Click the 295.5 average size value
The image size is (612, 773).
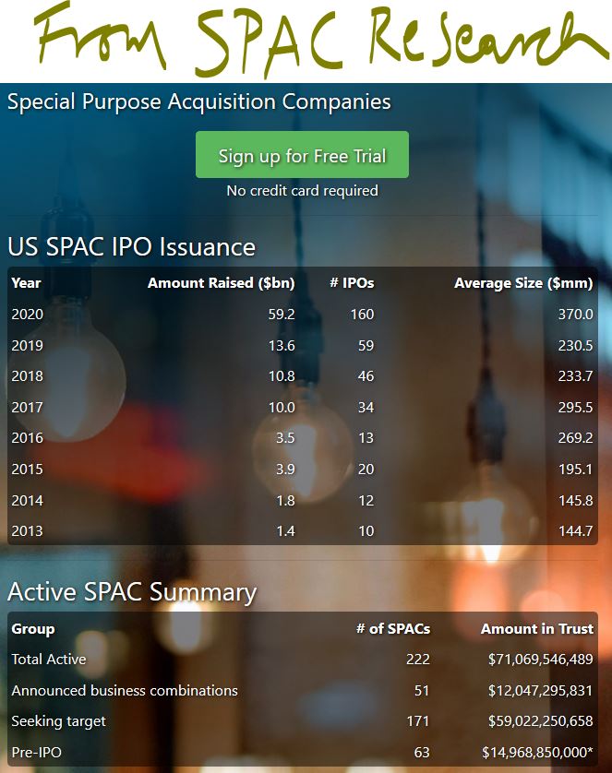click(575, 407)
